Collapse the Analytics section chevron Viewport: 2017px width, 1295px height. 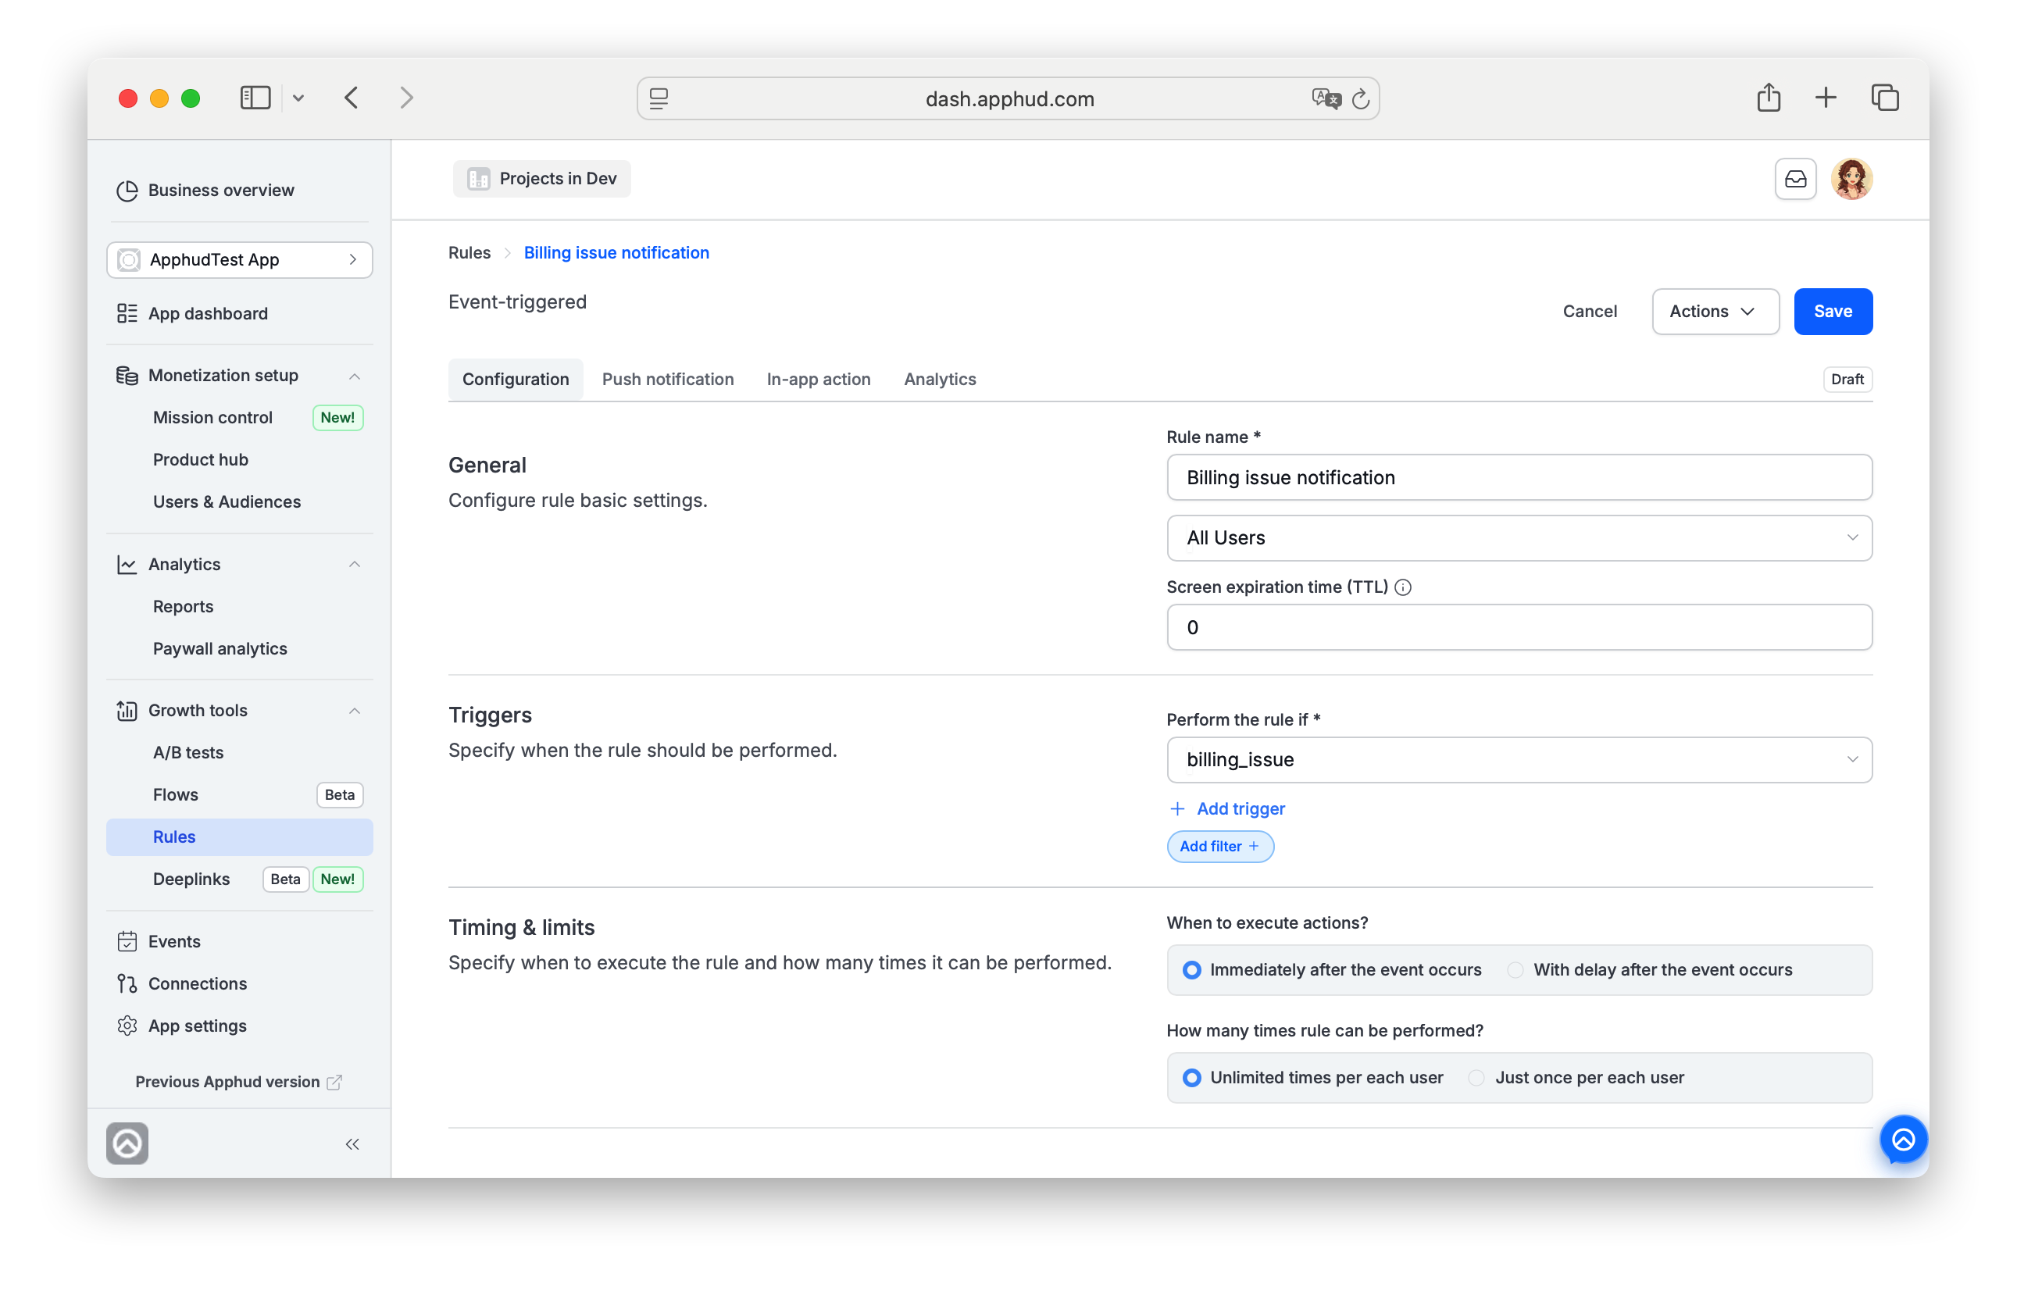(x=355, y=565)
